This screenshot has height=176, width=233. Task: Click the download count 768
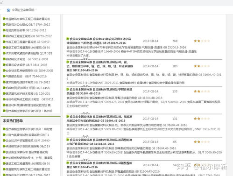tap(175, 41)
